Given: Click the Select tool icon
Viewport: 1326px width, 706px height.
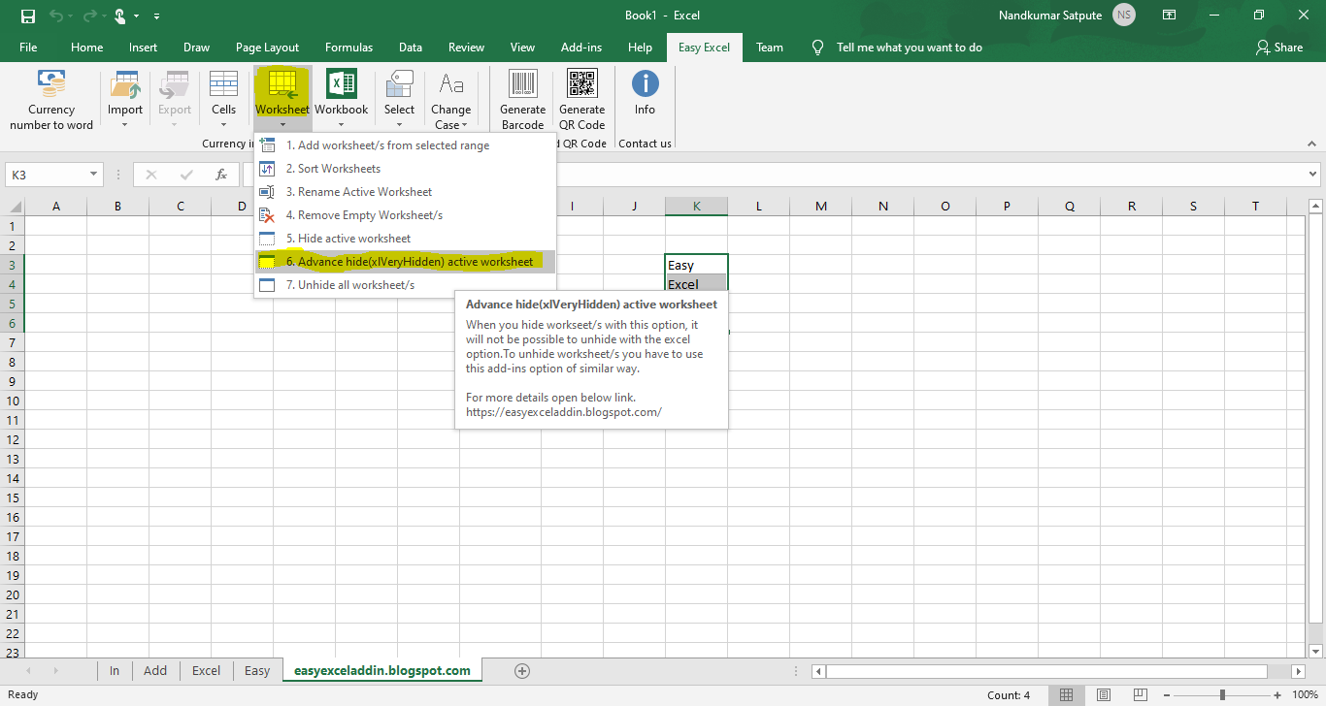Looking at the screenshot, I should (x=399, y=84).
